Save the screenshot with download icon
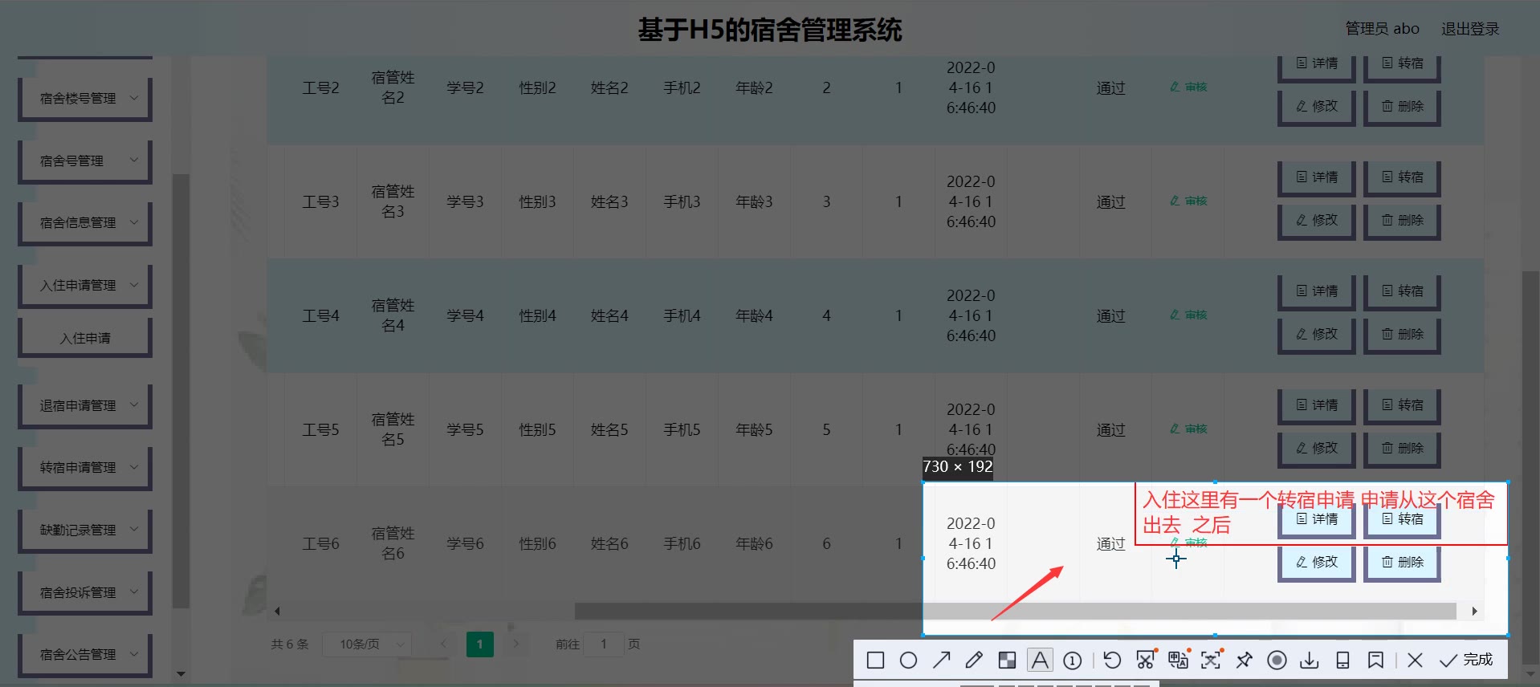 (1310, 661)
